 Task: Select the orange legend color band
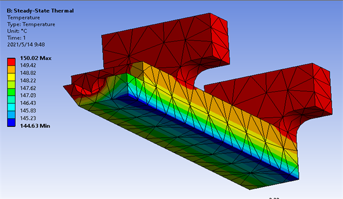pos(11,69)
